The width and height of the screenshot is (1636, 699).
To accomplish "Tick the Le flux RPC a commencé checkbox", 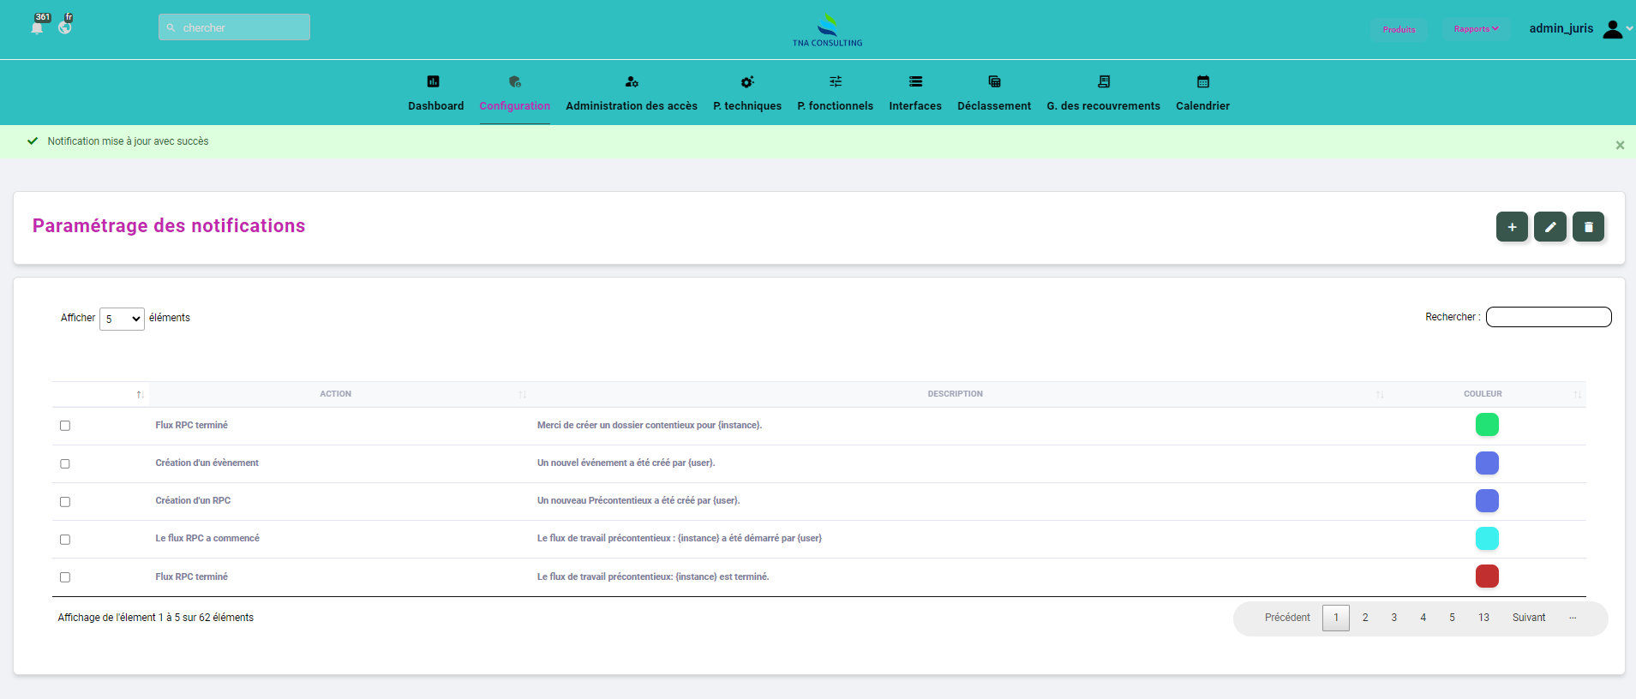I will pyautogui.click(x=65, y=539).
